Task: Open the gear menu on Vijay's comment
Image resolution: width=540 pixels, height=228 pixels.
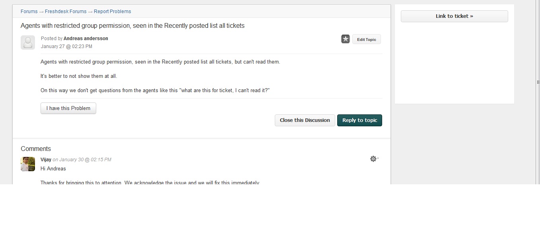Action: [x=374, y=159]
